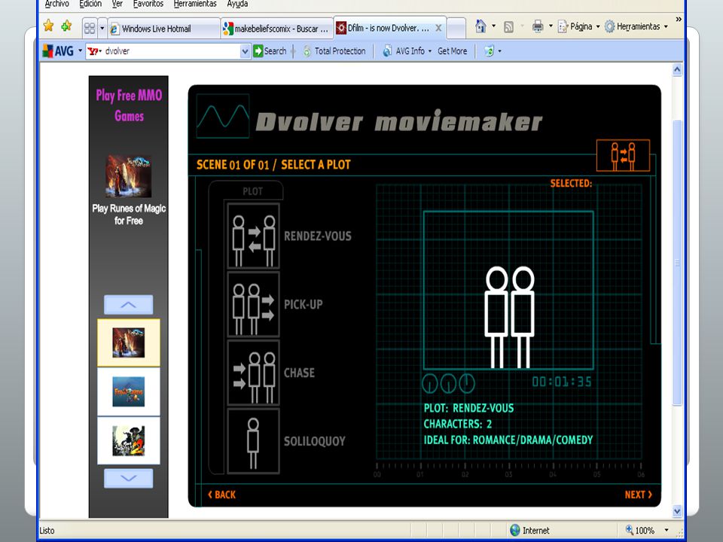Click the 100% zoom level text

pyautogui.click(x=645, y=531)
